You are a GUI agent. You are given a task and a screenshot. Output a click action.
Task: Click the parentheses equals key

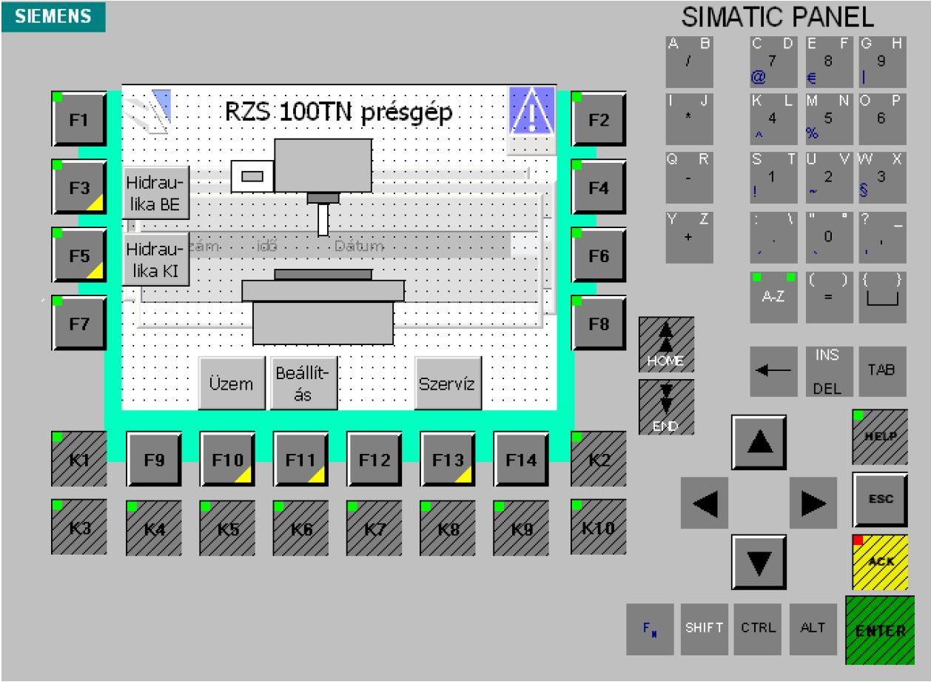point(829,297)
